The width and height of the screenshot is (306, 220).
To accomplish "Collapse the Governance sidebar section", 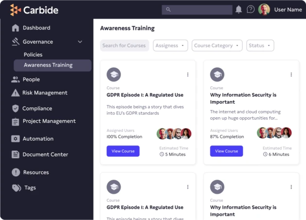I will [80, 42].
